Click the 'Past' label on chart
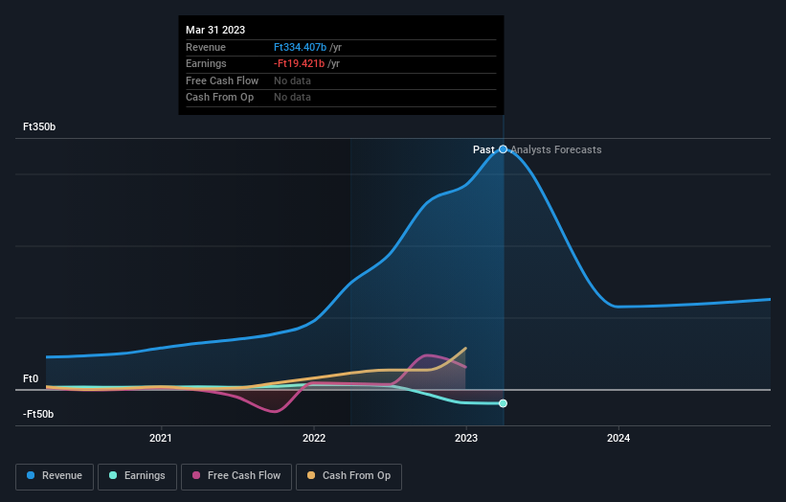This screenshot has height=502, width=786. coord(483,149)
